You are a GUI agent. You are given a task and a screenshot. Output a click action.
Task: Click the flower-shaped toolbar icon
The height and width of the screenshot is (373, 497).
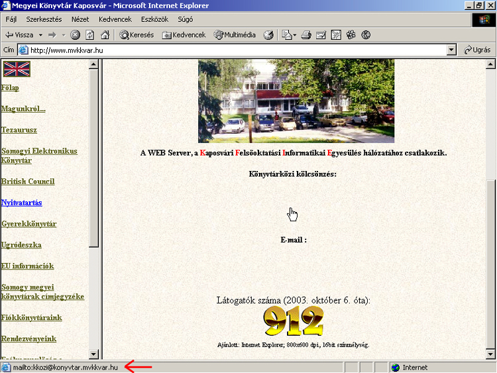point(351,35)
